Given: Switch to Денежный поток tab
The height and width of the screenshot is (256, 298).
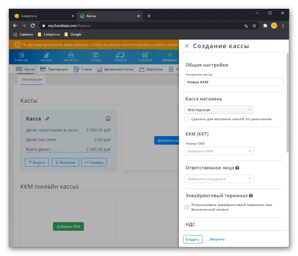Looking at the screenshot, I should (x=115, y=69).
